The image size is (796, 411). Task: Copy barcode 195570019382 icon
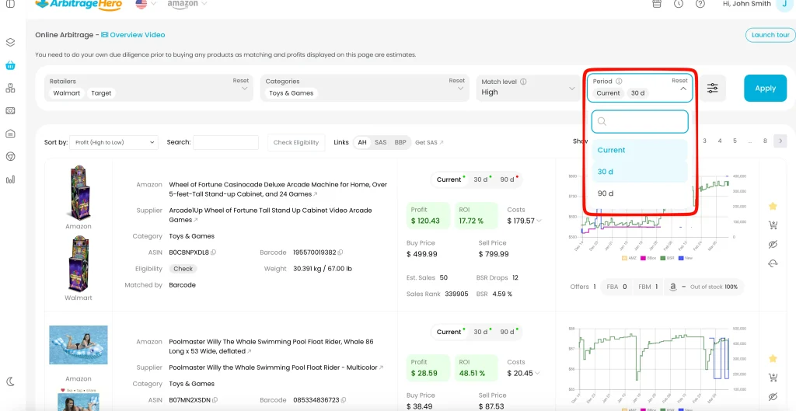click(340, 253)
